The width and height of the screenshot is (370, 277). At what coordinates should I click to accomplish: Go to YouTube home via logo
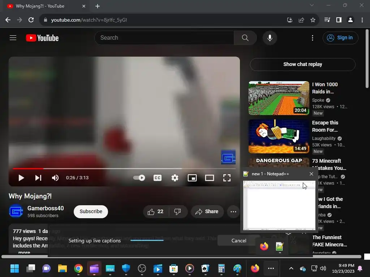pyautogui.click(x=42, y=38)
